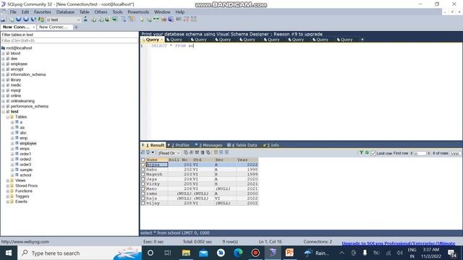Click the 'school' table icon in tree
This screenshot has height=260, width=463.
[17, 175]
